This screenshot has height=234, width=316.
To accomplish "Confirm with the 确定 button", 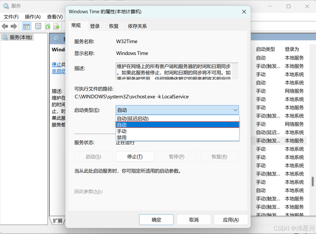I will (x=156, y=220).
